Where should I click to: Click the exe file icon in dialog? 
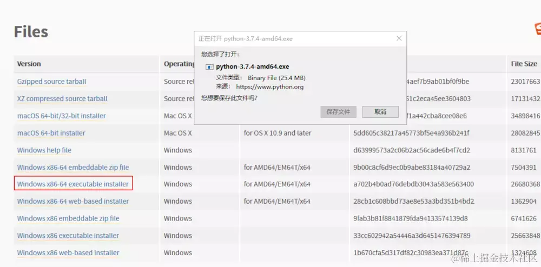click(x=209, y=67)
